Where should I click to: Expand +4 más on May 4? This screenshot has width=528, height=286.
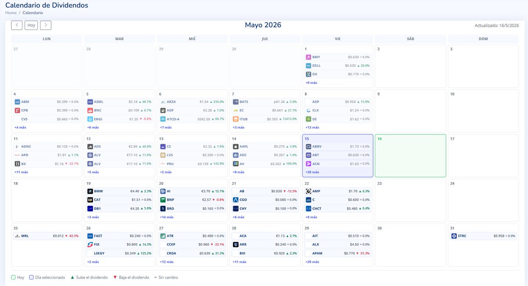point(20,128)
